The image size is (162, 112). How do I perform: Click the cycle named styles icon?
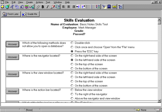tap(98, 7)
